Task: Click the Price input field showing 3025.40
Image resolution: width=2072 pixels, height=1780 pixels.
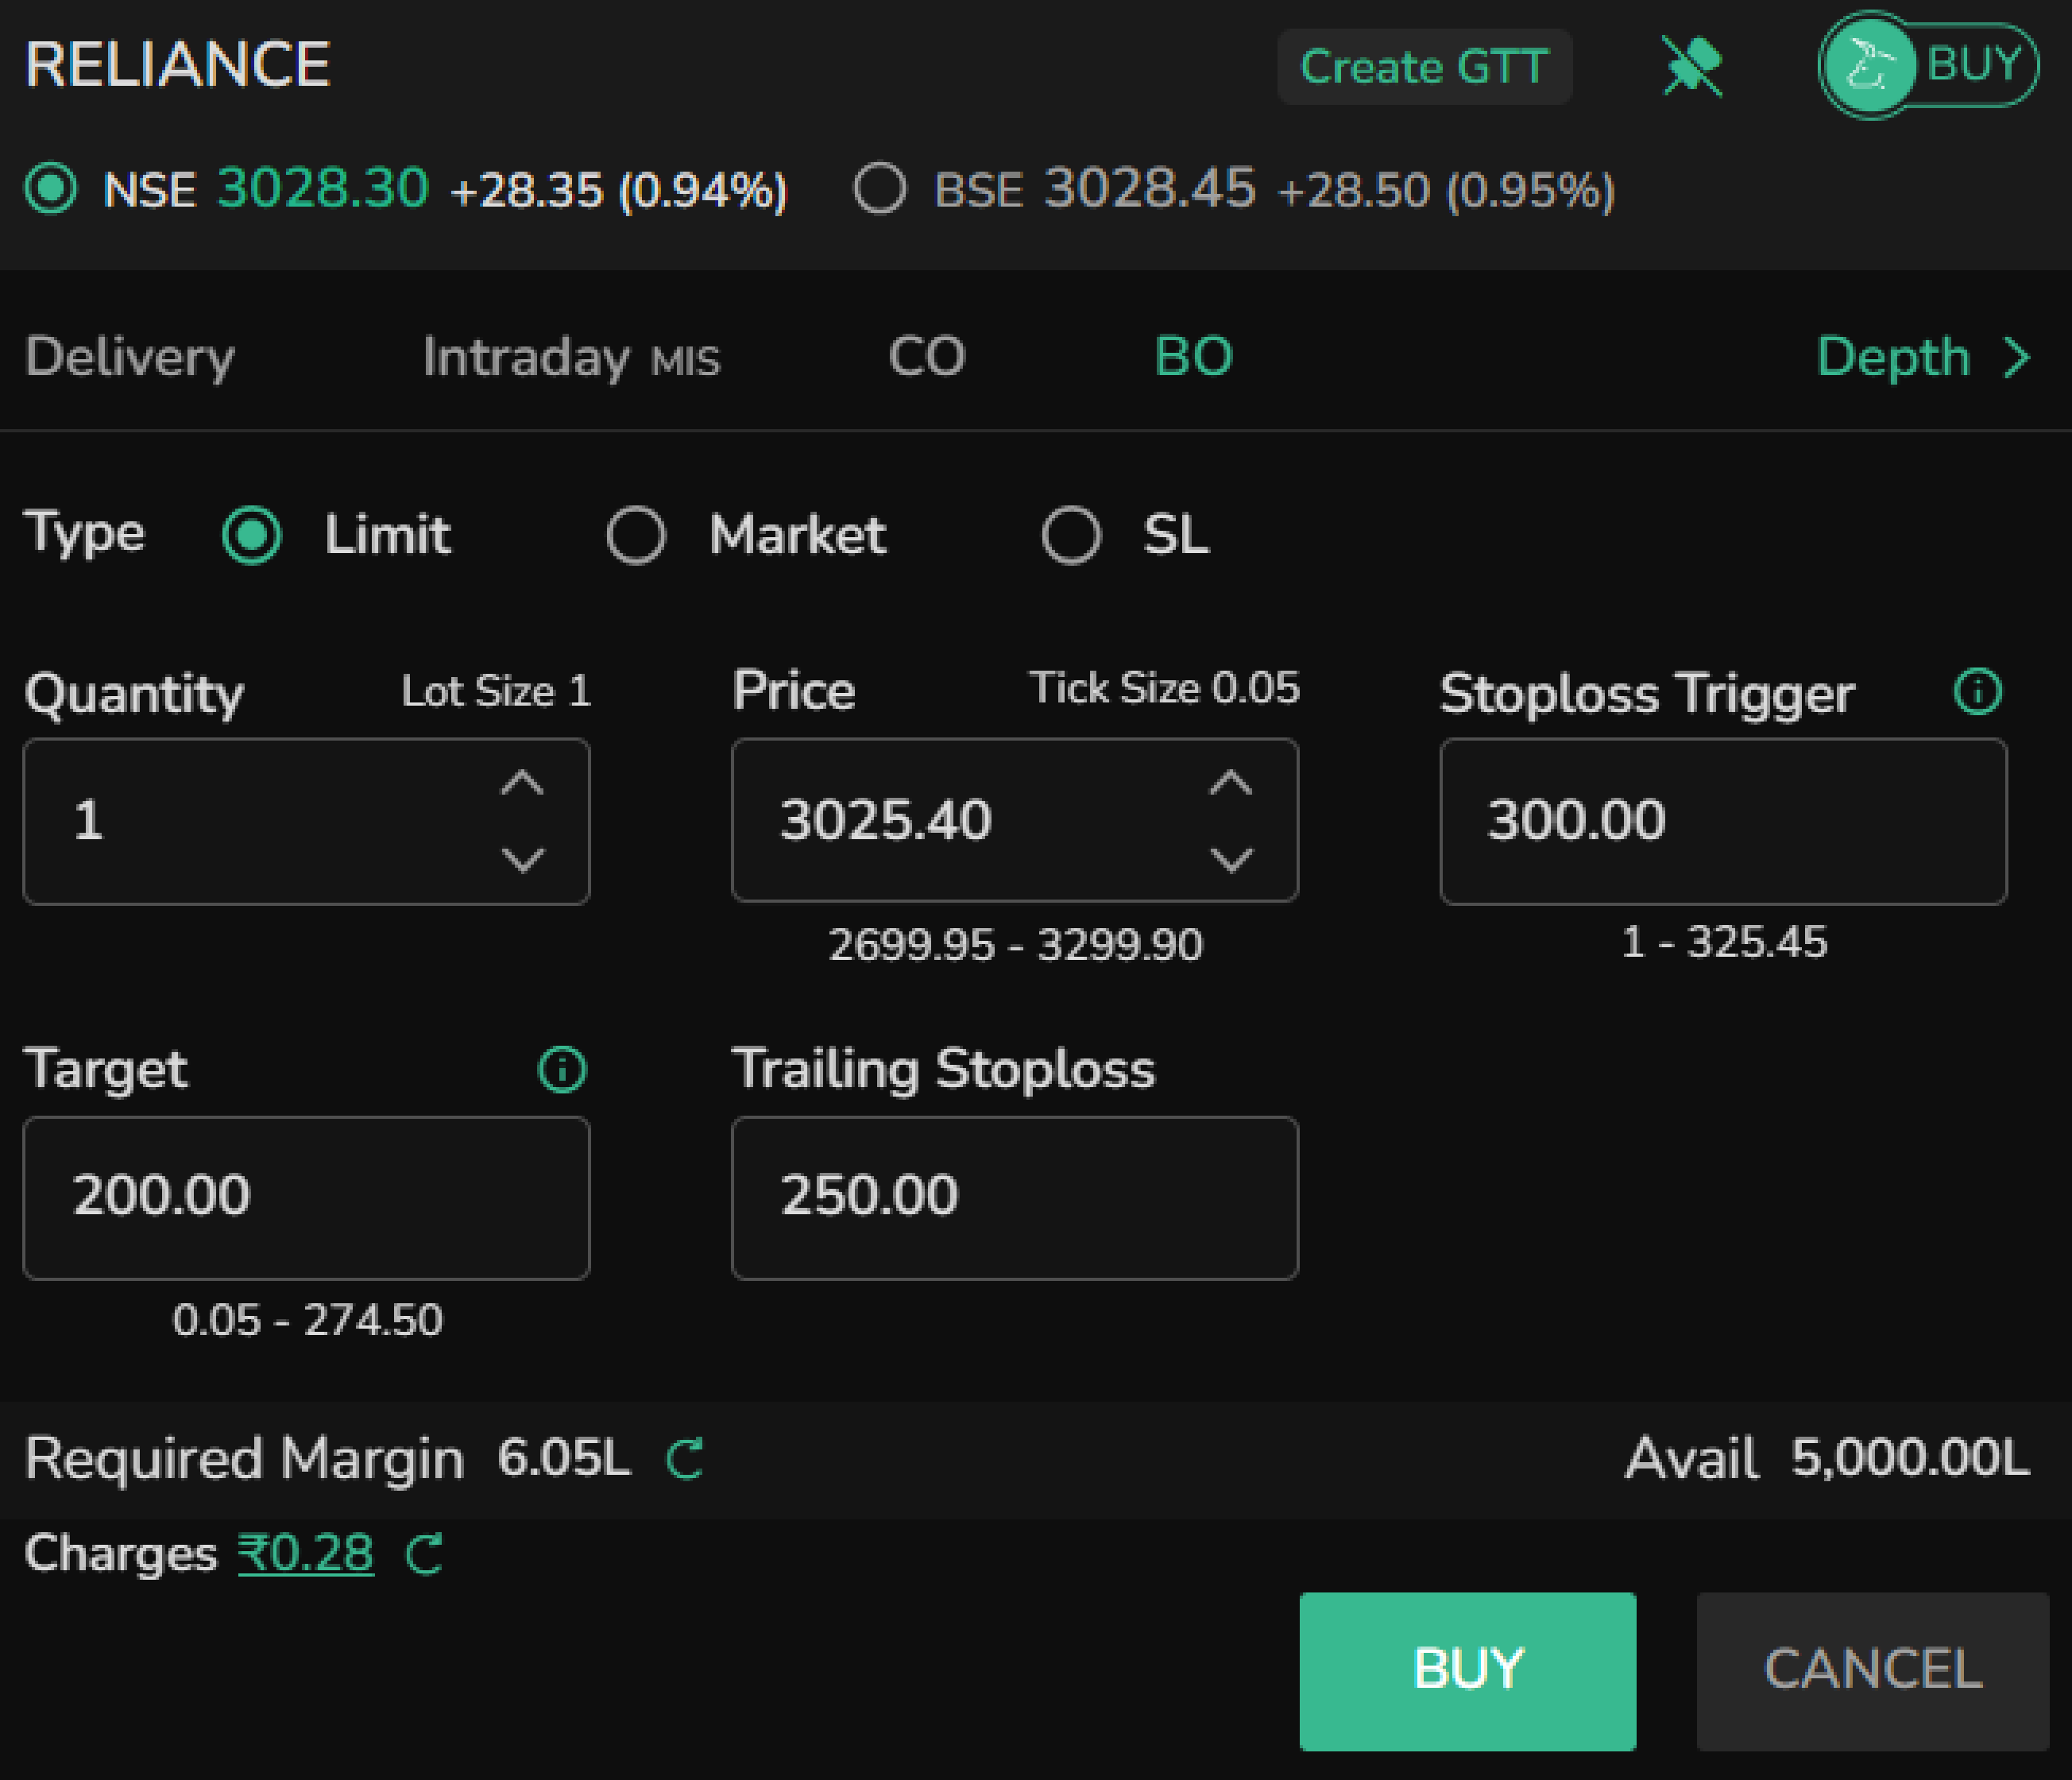Action: coord(1015,821)
